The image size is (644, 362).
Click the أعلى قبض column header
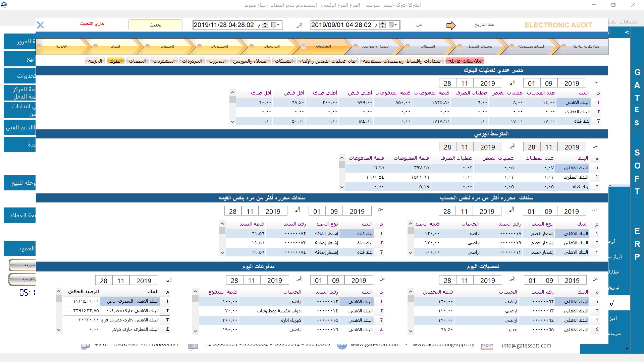point(360,93)
